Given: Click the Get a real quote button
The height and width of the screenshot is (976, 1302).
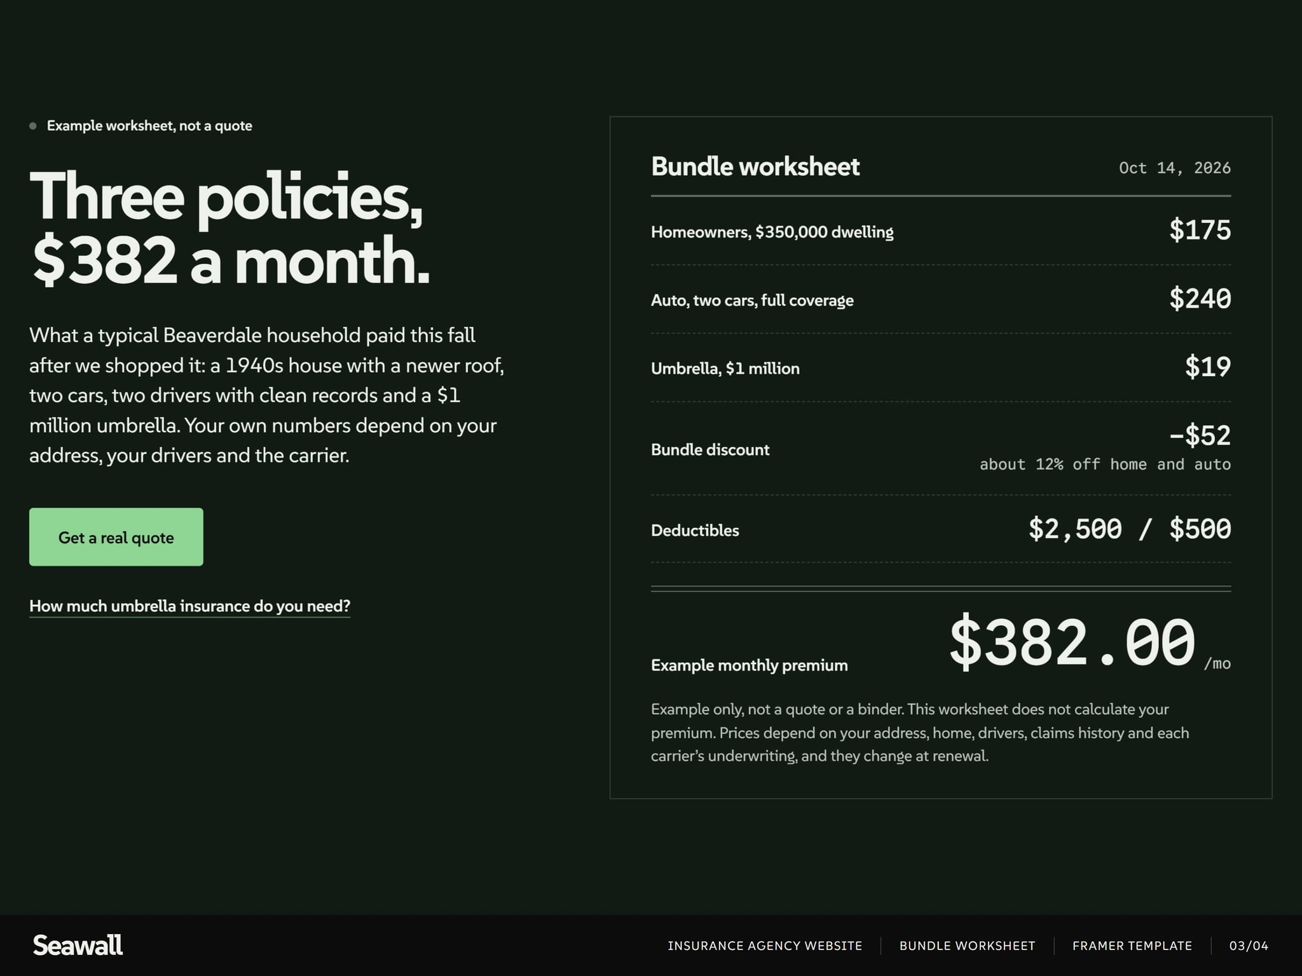Looking at the screenshot, I should 116,537.
